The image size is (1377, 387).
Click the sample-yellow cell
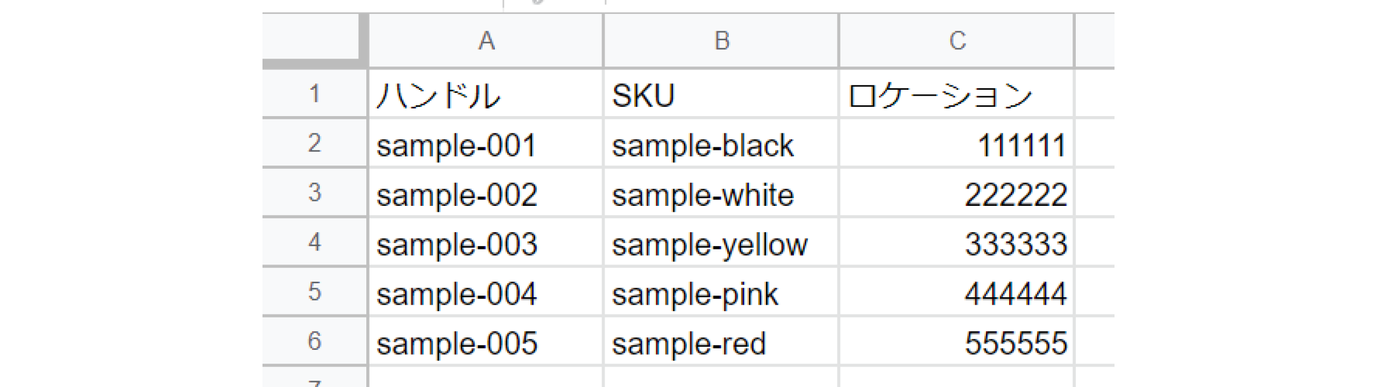click(721, 243)
